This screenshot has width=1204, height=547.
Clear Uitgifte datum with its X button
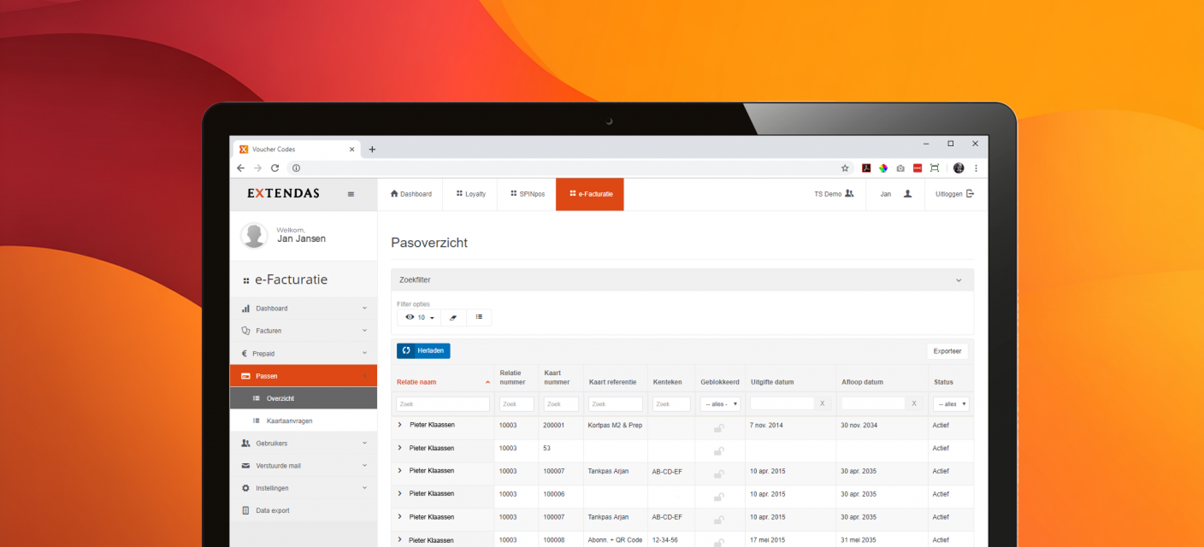823,403
